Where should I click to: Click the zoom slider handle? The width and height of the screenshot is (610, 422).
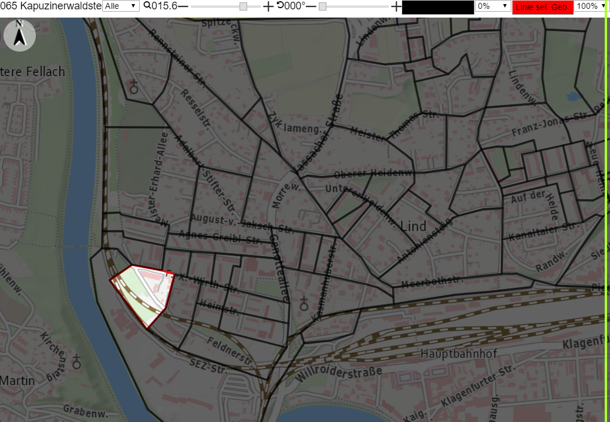pos(243,6)
